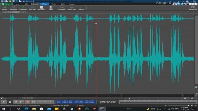Click the new file icon in the title bar
Viewport: 198px width, 111px height.
click(6, 1)
